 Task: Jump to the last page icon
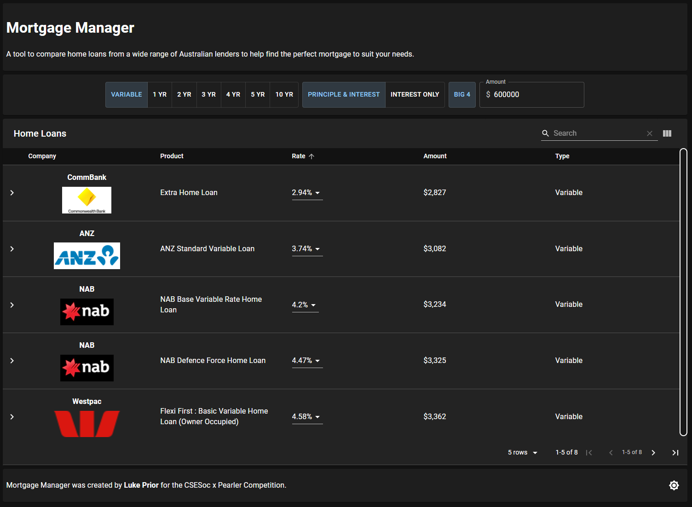(x=675, y=453)
